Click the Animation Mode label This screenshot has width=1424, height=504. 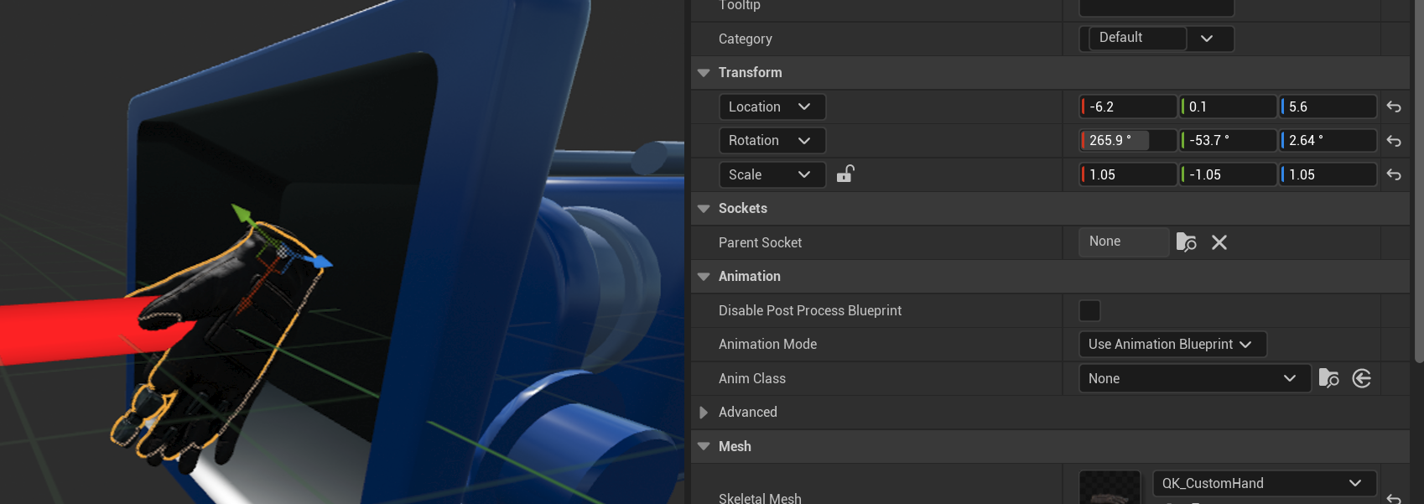point(767,344)
